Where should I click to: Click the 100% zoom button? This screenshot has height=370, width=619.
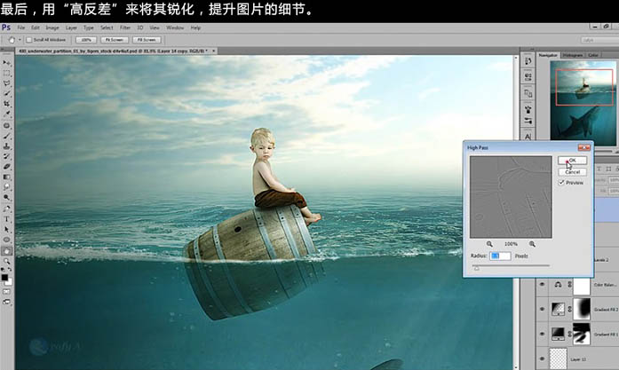pyautogui.click(x=85, y=40)
